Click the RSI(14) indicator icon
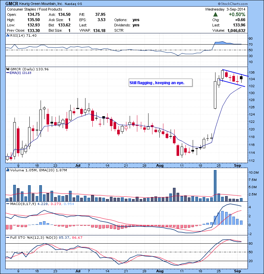Image resolution: width=264 pixels, height=274 pixels. [x=8, y=35]
